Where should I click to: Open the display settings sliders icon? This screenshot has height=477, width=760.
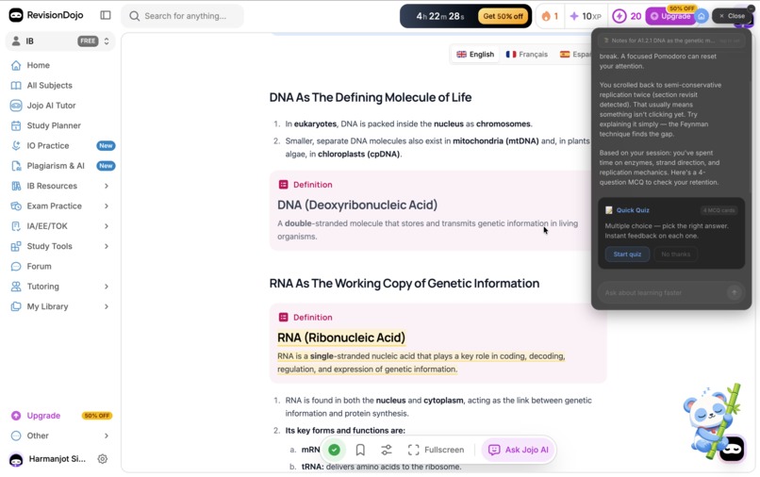387,450
